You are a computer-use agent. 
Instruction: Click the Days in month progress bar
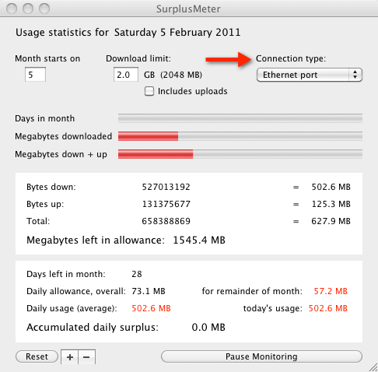(x=240, y=118)
